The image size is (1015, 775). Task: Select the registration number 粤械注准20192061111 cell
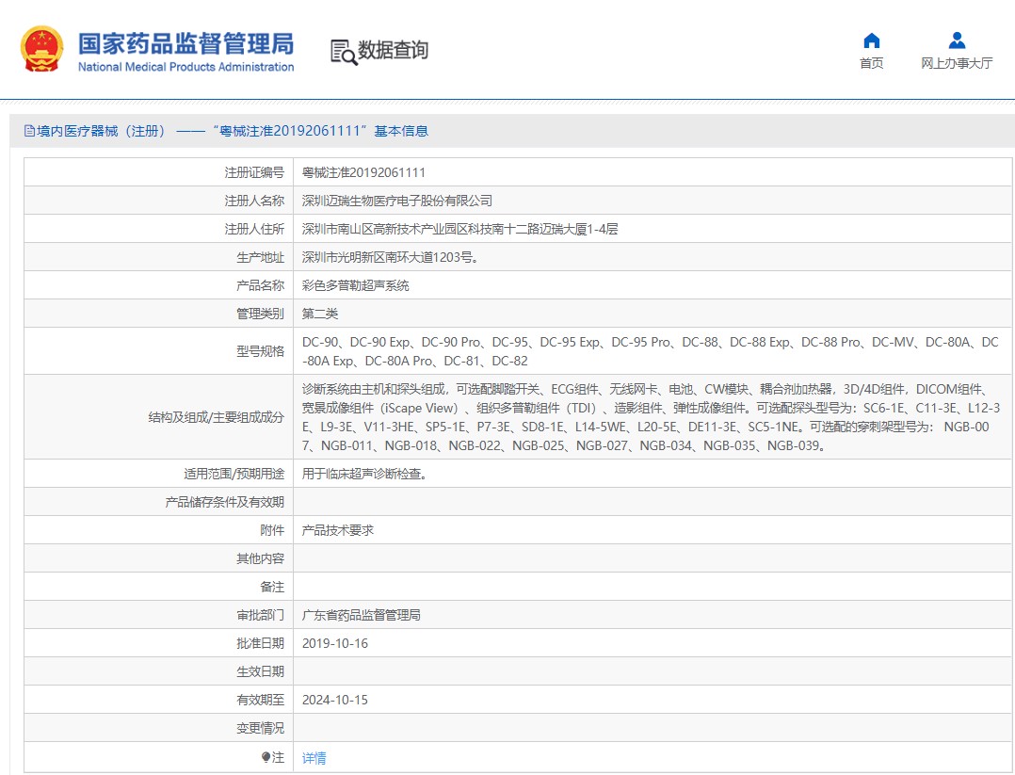(x=363, y=172)
